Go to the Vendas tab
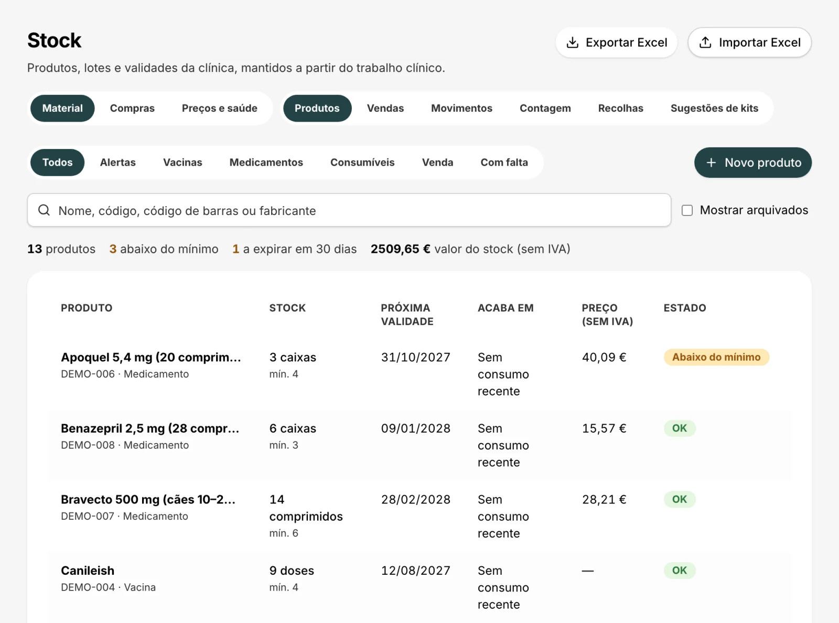The height and width of the screenshot is (623, 839). pyautogui.click(x=385, y=108)
